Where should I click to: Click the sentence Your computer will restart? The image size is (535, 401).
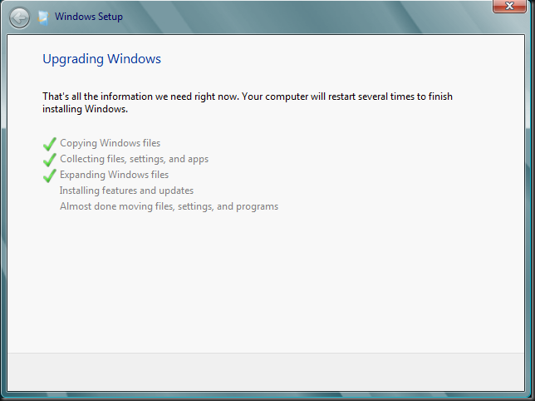(347, 97)
